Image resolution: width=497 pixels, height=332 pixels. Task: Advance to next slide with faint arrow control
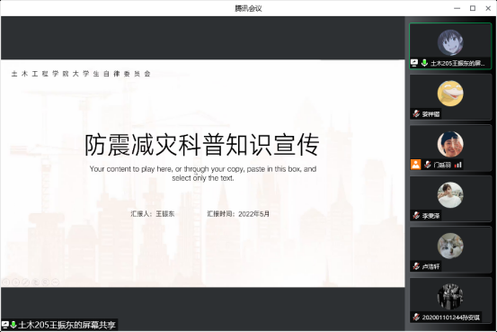point(16,282)
